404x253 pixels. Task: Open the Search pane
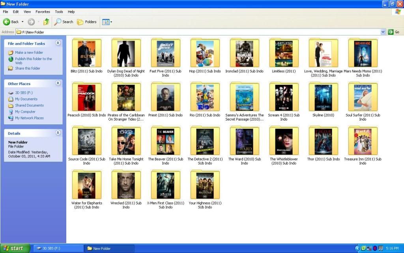tap(64, 22)
